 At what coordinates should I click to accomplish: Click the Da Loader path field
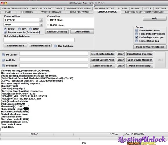(54, 54)
